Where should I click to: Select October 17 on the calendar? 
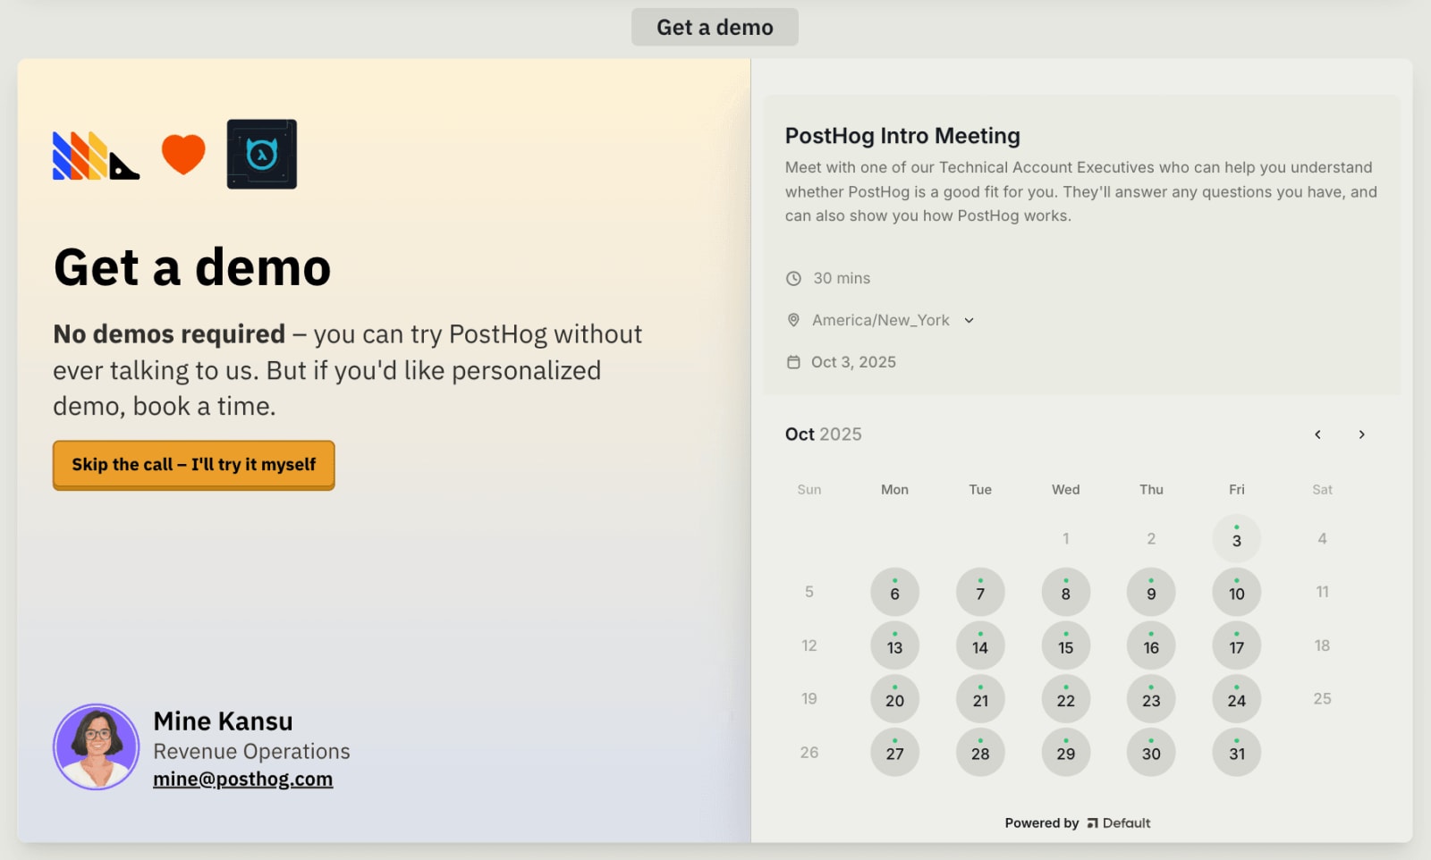1236,645
